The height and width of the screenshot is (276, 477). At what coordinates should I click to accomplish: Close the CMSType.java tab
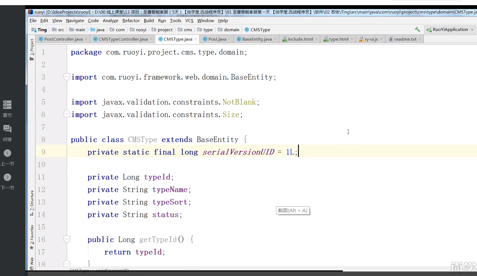[196, 39]
